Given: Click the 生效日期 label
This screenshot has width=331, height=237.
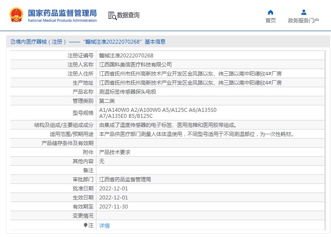Looking at the screenshot, I should 83,198.
